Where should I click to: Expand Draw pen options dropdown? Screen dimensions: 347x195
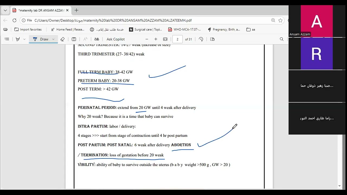(53, 39)
